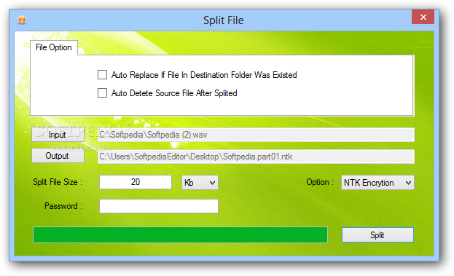Click the output path field ending in part01.ntk
The height and width of the screenshot is (276, 454).
click(x=256, y=157)
